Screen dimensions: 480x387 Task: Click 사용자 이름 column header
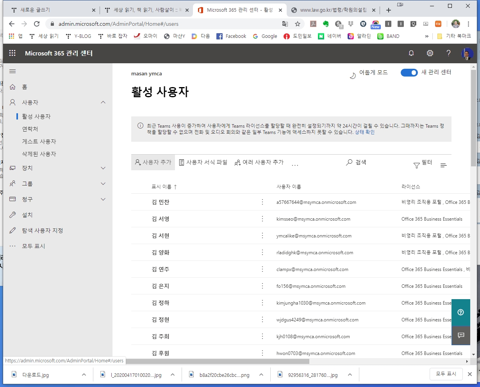tap(289, 187)
